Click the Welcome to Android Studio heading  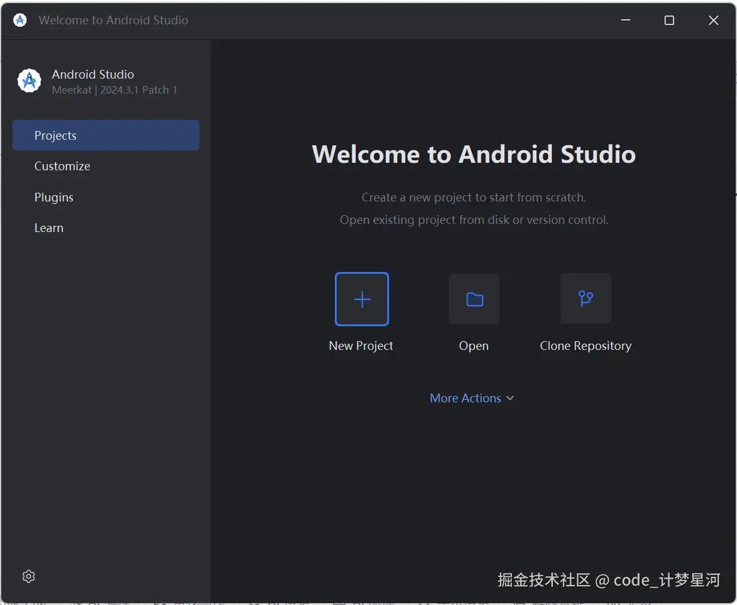click(x=474, y=154)
